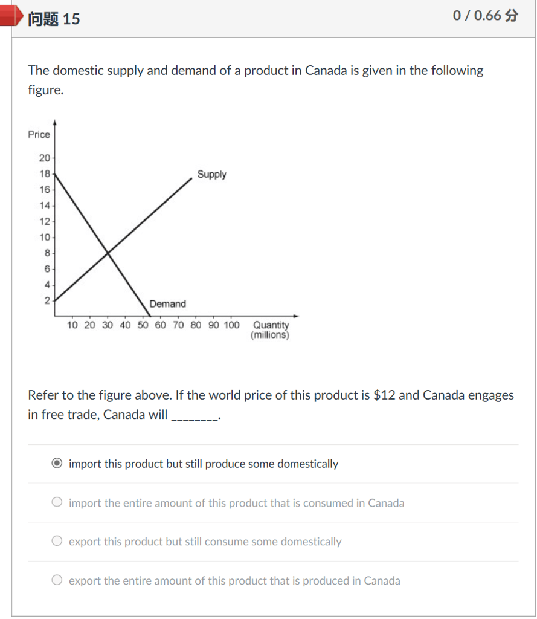
Task: Choose radio button for import the entire amount consumed
Action: click(57, 502)
